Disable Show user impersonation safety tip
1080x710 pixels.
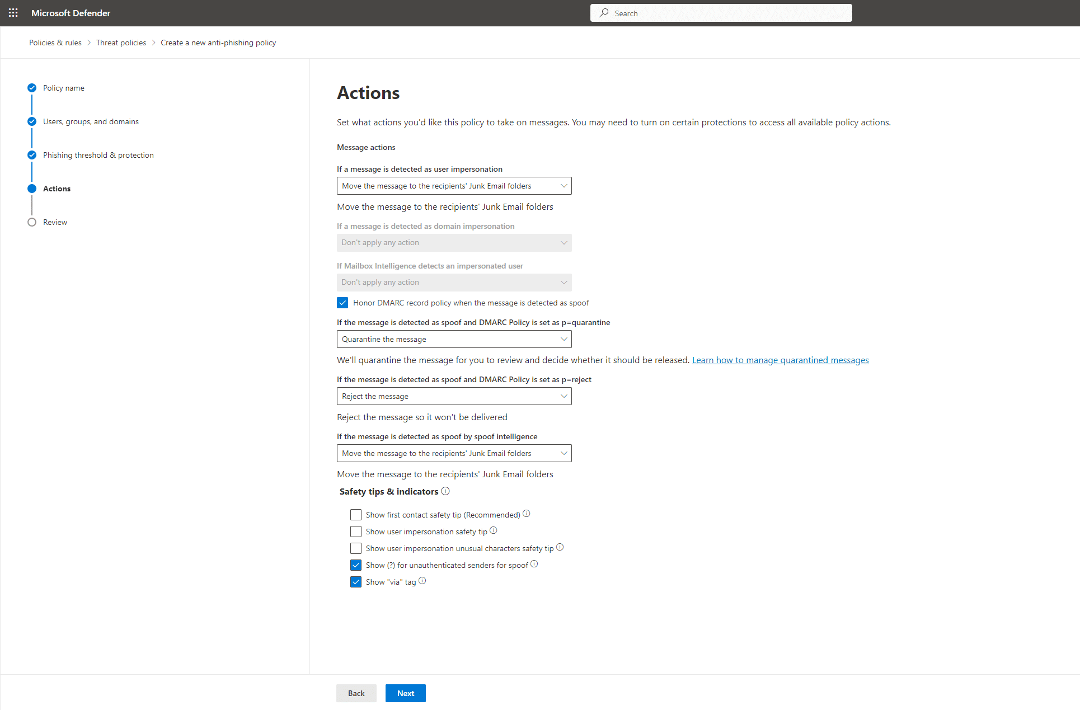coord(354,531)
